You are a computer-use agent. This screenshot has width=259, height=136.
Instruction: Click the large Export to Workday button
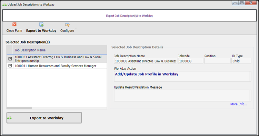click(x=44, y=118)
